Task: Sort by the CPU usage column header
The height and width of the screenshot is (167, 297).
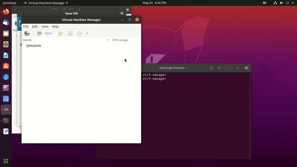Action: pyautogui.click(x=120, y=40)
